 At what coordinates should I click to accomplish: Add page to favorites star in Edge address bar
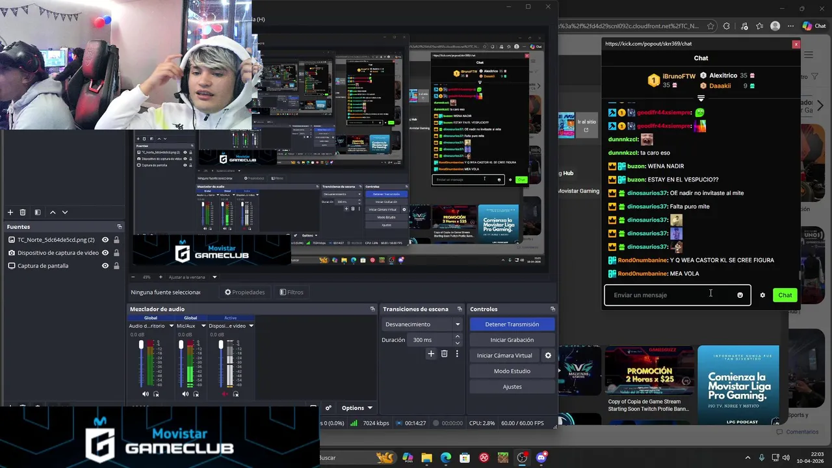[710, 26]
